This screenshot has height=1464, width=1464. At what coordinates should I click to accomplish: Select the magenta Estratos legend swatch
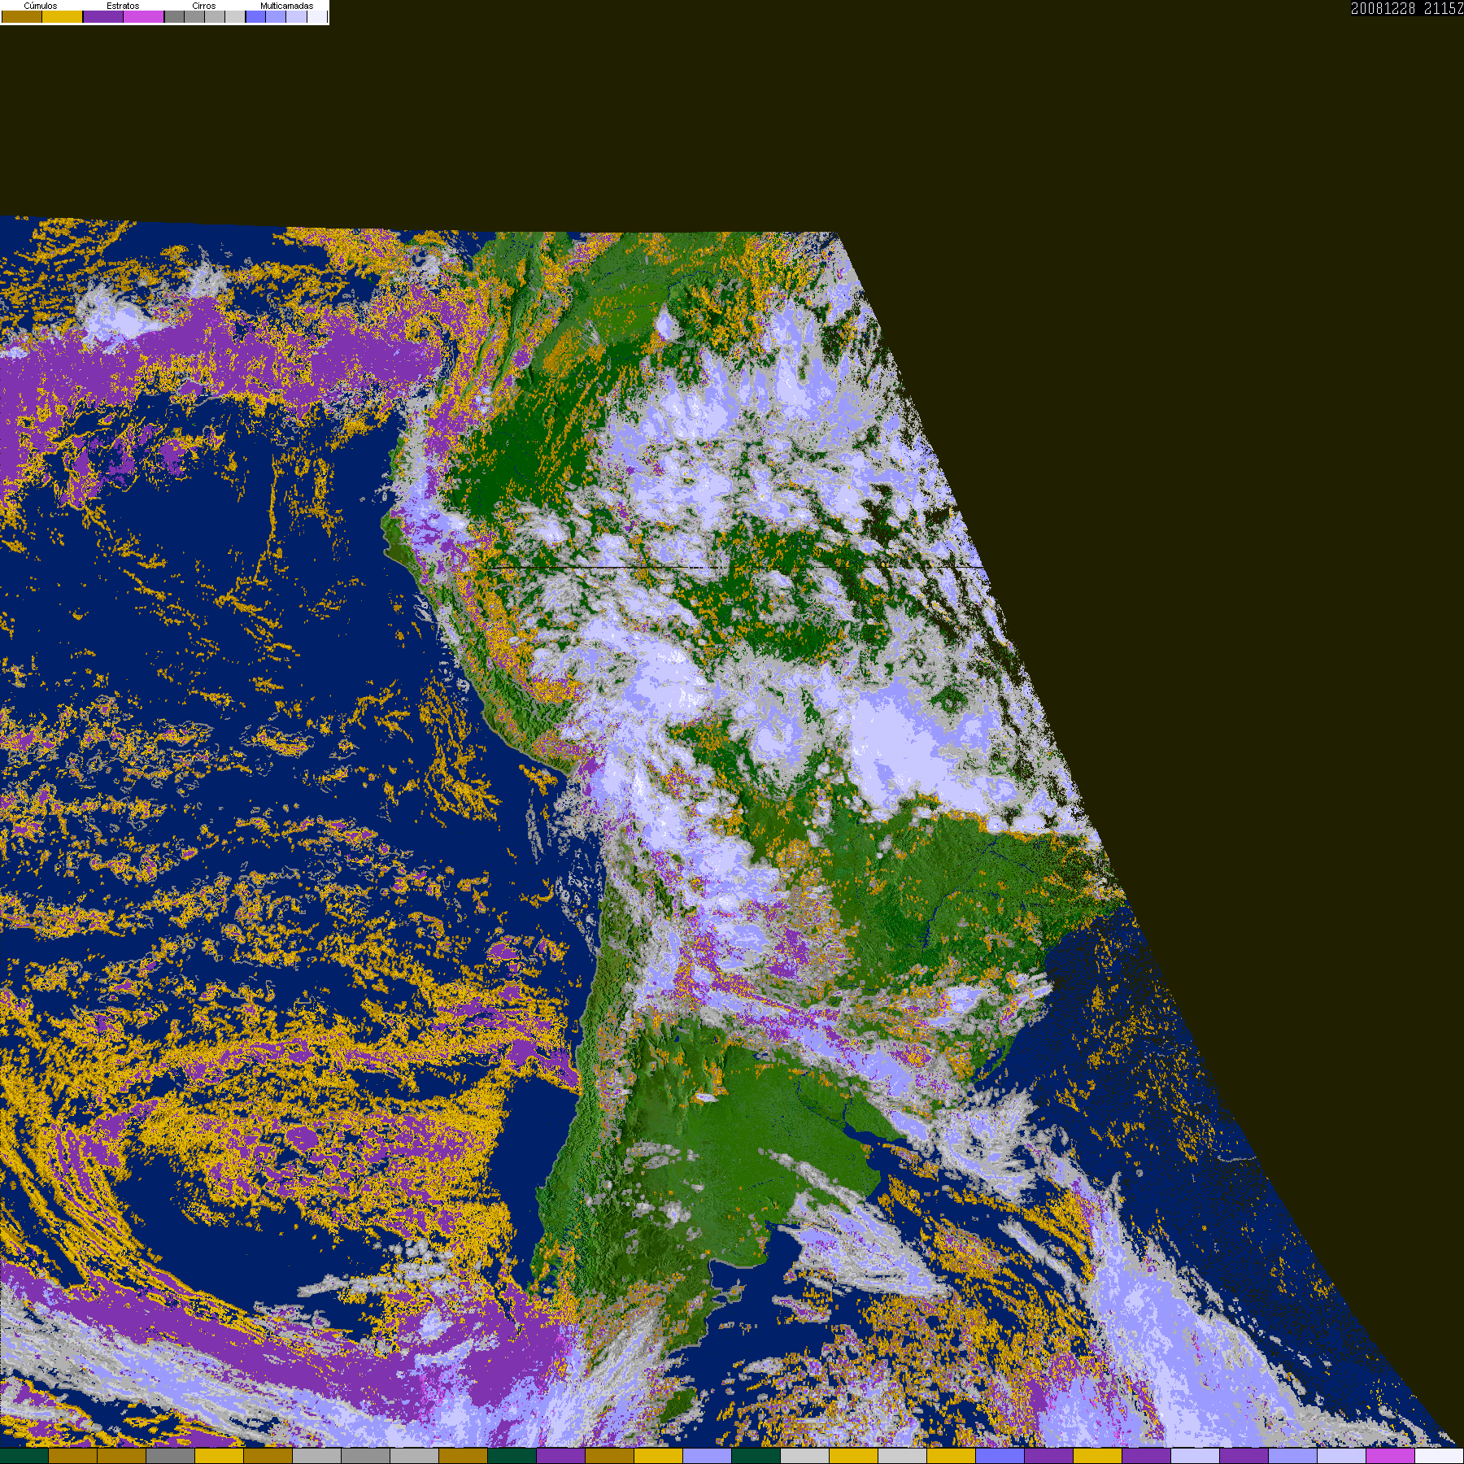click(143, 16)
